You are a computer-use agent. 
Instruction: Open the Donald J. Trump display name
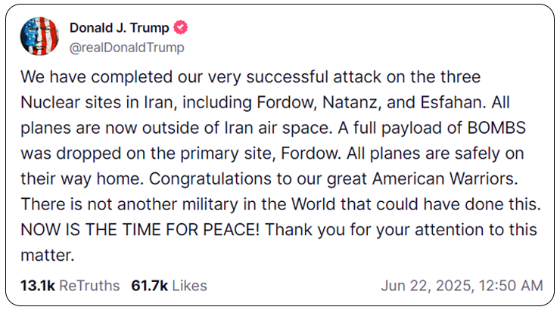[x=120, y=27]
